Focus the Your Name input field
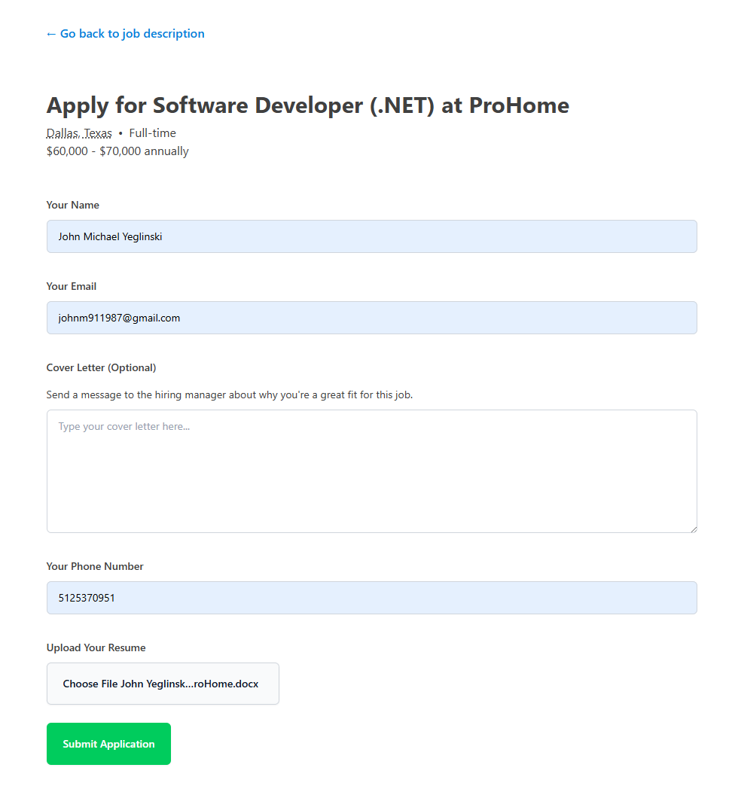This screenshot has height=789, width=732. [371, 236]
